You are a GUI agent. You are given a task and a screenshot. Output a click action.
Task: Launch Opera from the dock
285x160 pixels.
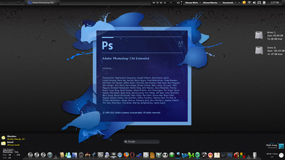[x=133, y=155]
